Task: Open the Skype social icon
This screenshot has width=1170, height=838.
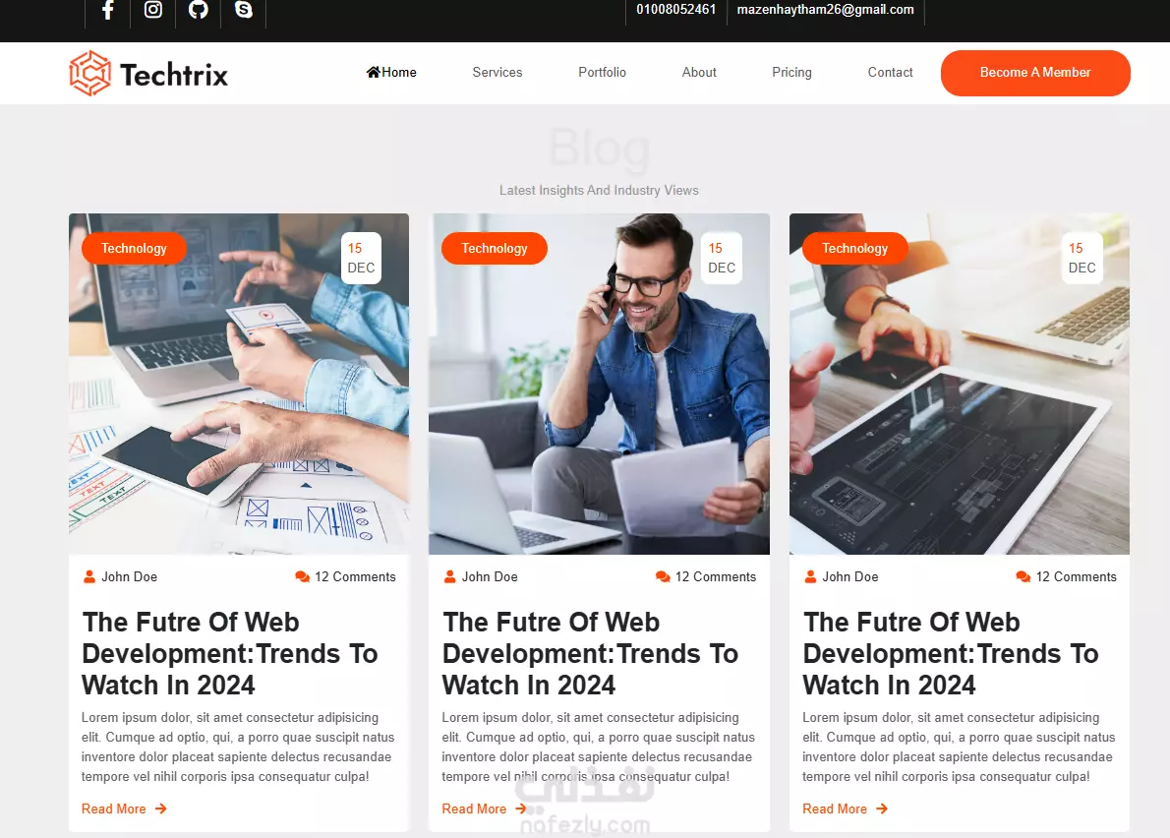Action: [243, 10]
